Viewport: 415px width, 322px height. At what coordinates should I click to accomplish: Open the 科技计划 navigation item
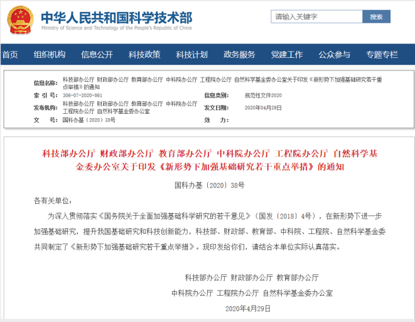pos(191,55)
